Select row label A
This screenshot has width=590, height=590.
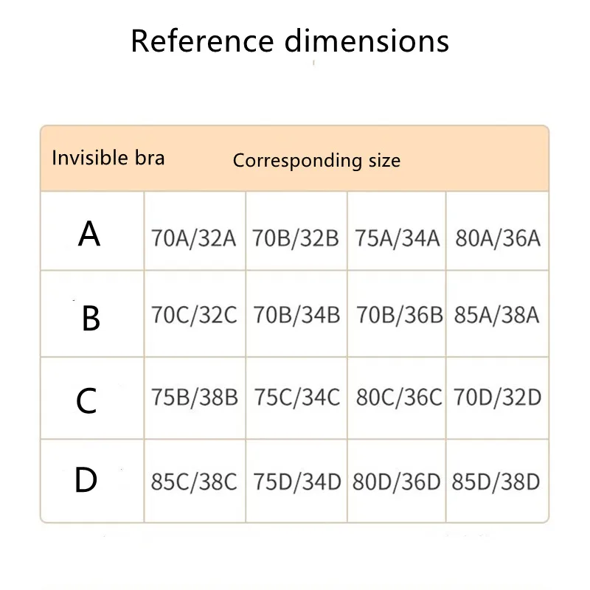(89, 235)
